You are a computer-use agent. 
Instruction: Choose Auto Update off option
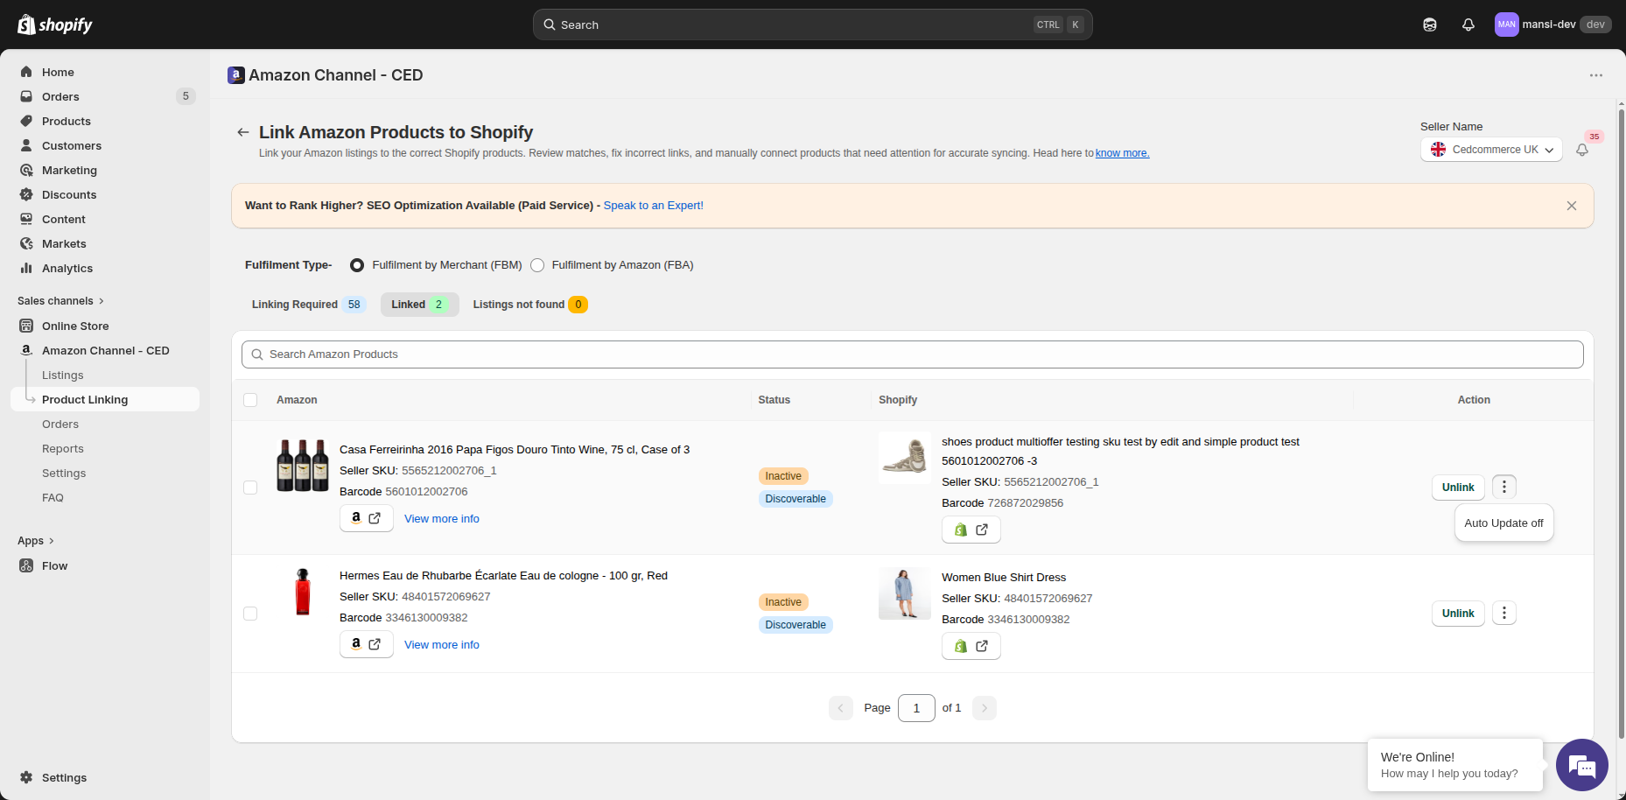(1504, 523)
